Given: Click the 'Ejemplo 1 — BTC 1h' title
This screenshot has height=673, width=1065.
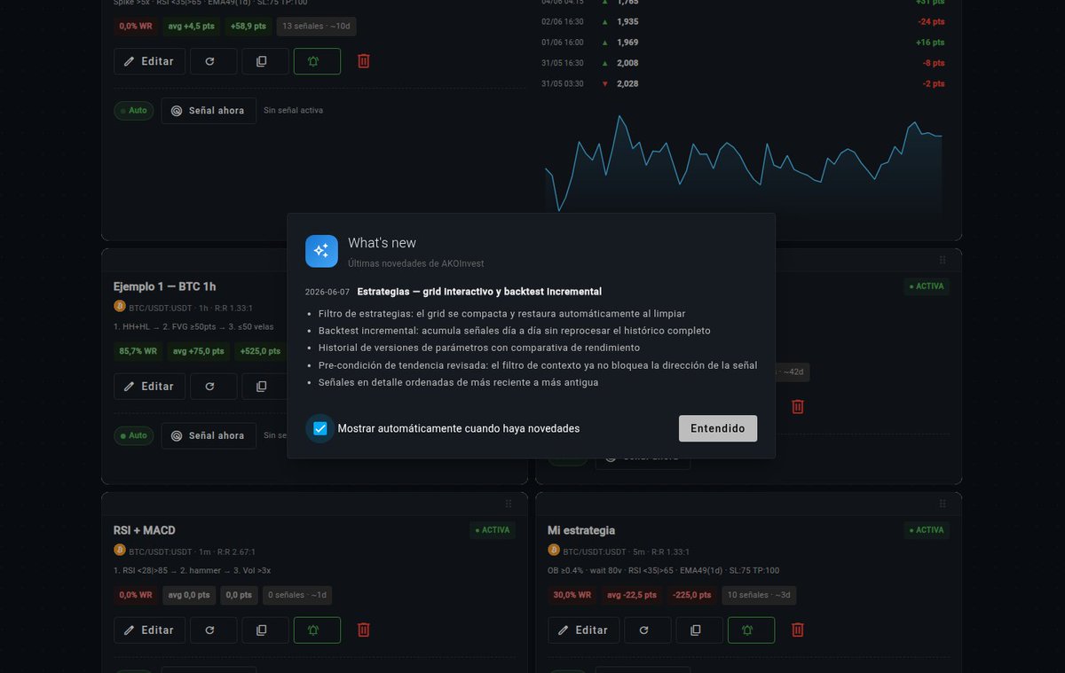Looking at the screenshot, I should pyautogui.click(x=165, y=286).
